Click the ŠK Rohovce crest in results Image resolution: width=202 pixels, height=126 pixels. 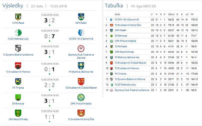point(18,97)
